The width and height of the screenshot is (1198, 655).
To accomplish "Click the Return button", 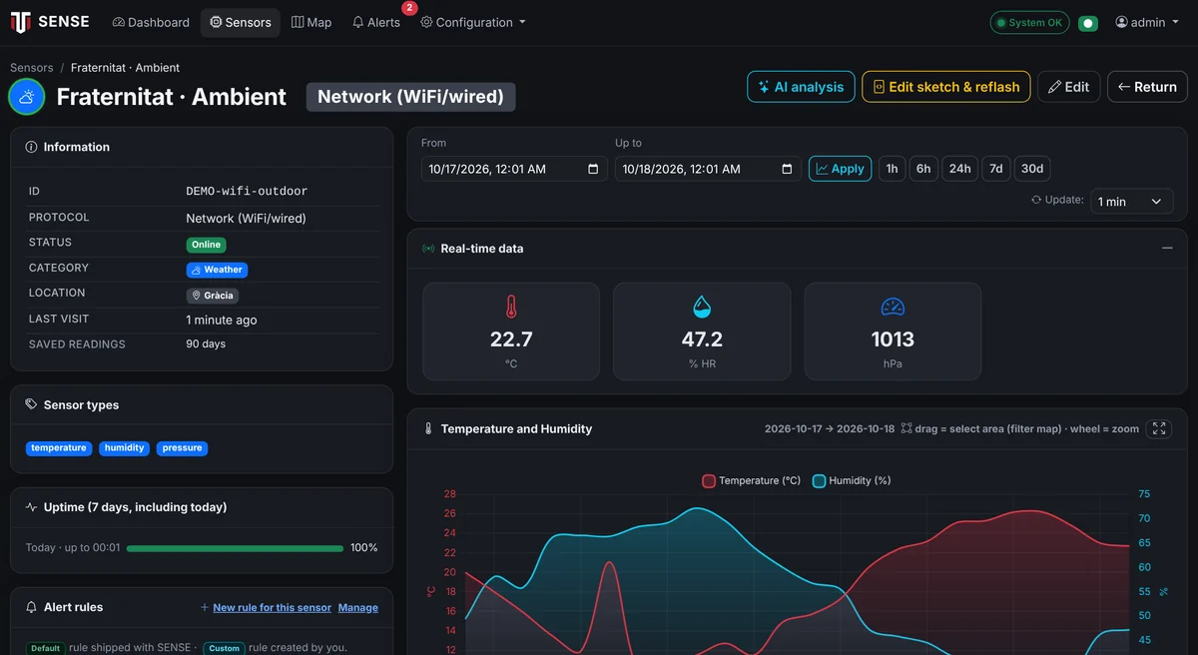I will click(1147, 87).
